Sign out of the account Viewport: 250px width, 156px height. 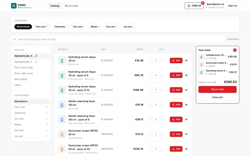point(233,6)
